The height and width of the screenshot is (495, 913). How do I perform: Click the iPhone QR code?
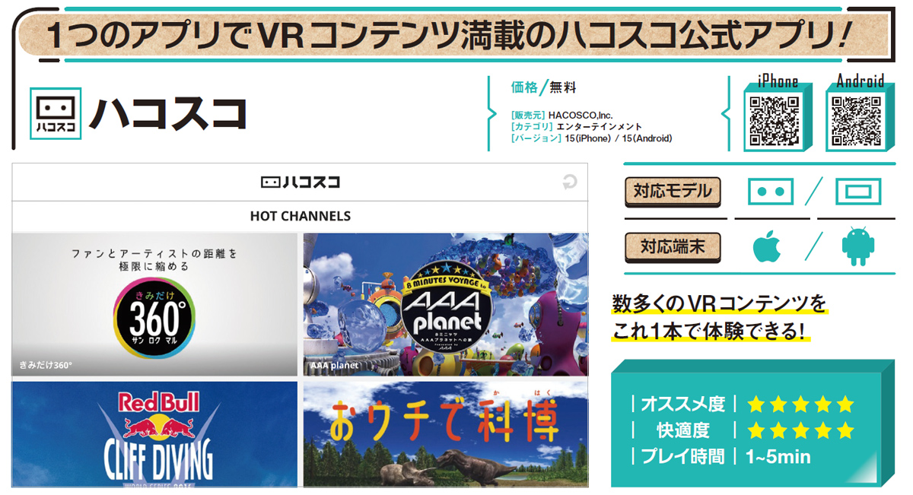pos(775,119)
